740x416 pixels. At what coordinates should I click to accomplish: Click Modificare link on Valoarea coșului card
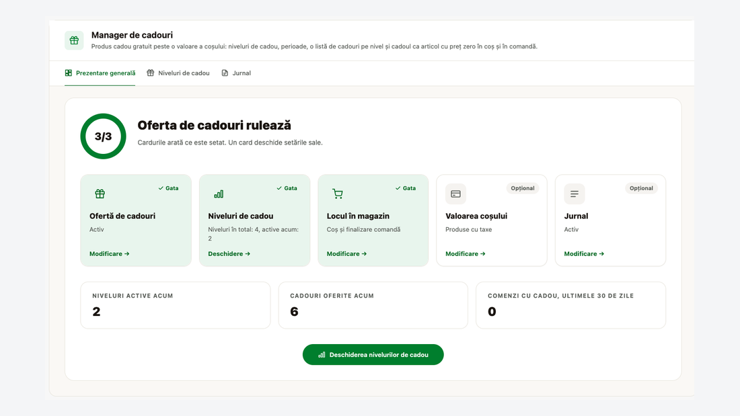(x=466, y=254)
